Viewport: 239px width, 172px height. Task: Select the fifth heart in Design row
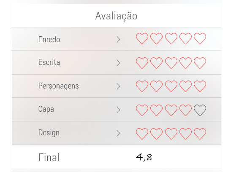coord(200,134)
